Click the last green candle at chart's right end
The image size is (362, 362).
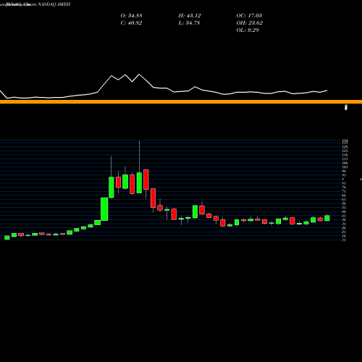327,218
